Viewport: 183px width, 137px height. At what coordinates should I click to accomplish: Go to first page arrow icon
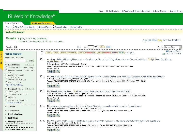[x=78, y=47]
